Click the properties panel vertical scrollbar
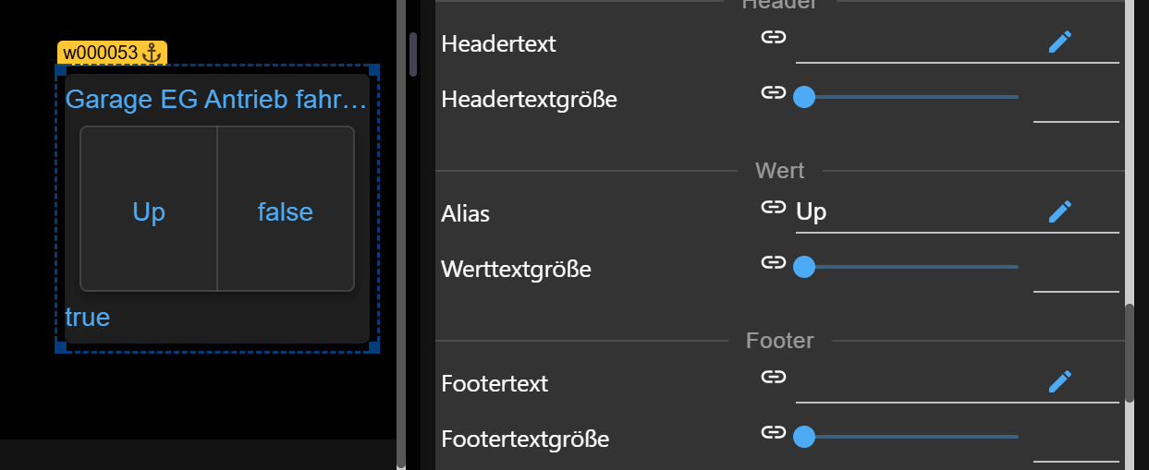The height and width of the screenshot is (470, 1149). point(1129,353)
